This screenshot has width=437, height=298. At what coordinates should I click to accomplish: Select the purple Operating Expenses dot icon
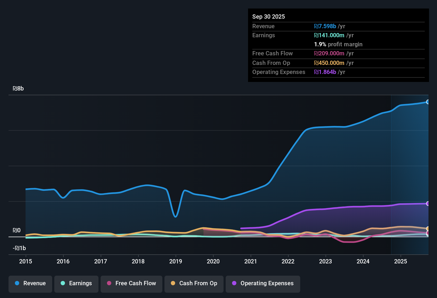click(x=234, y=283)
